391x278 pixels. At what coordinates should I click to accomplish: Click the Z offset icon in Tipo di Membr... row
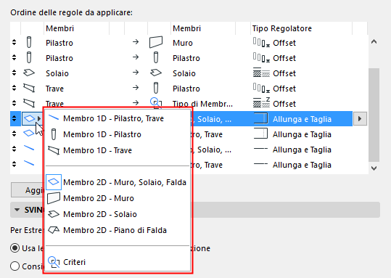click(x=261, y=102)
